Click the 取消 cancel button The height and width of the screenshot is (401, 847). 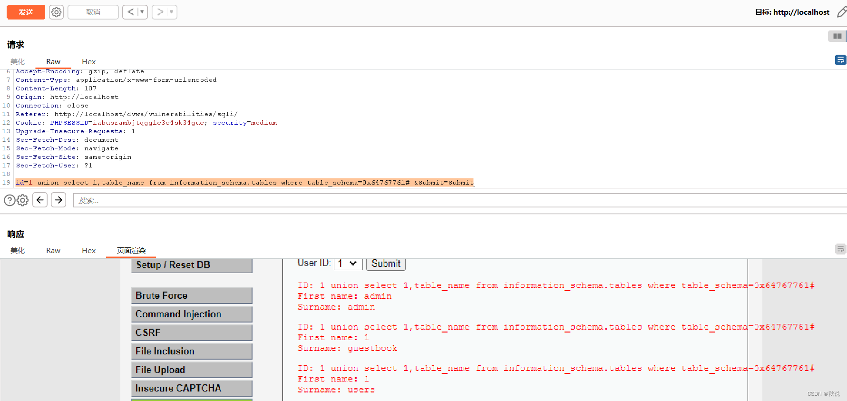pyautogui.click(x=93, y=12)
